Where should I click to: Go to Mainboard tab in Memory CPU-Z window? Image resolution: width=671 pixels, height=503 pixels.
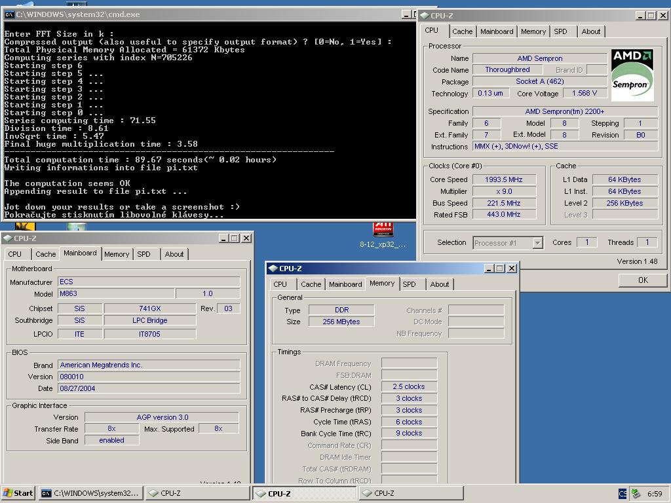345,284
